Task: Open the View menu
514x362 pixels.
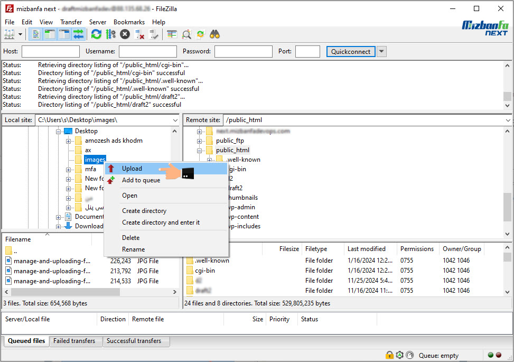Action: point(46,22)
